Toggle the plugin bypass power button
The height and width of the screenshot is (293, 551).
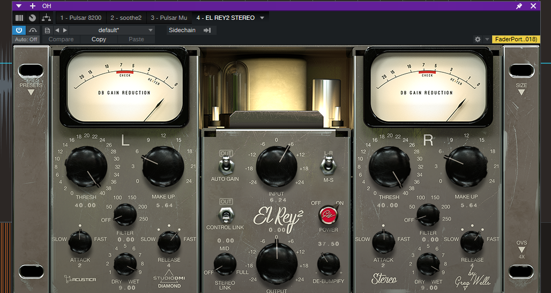(x=19, y=30)
